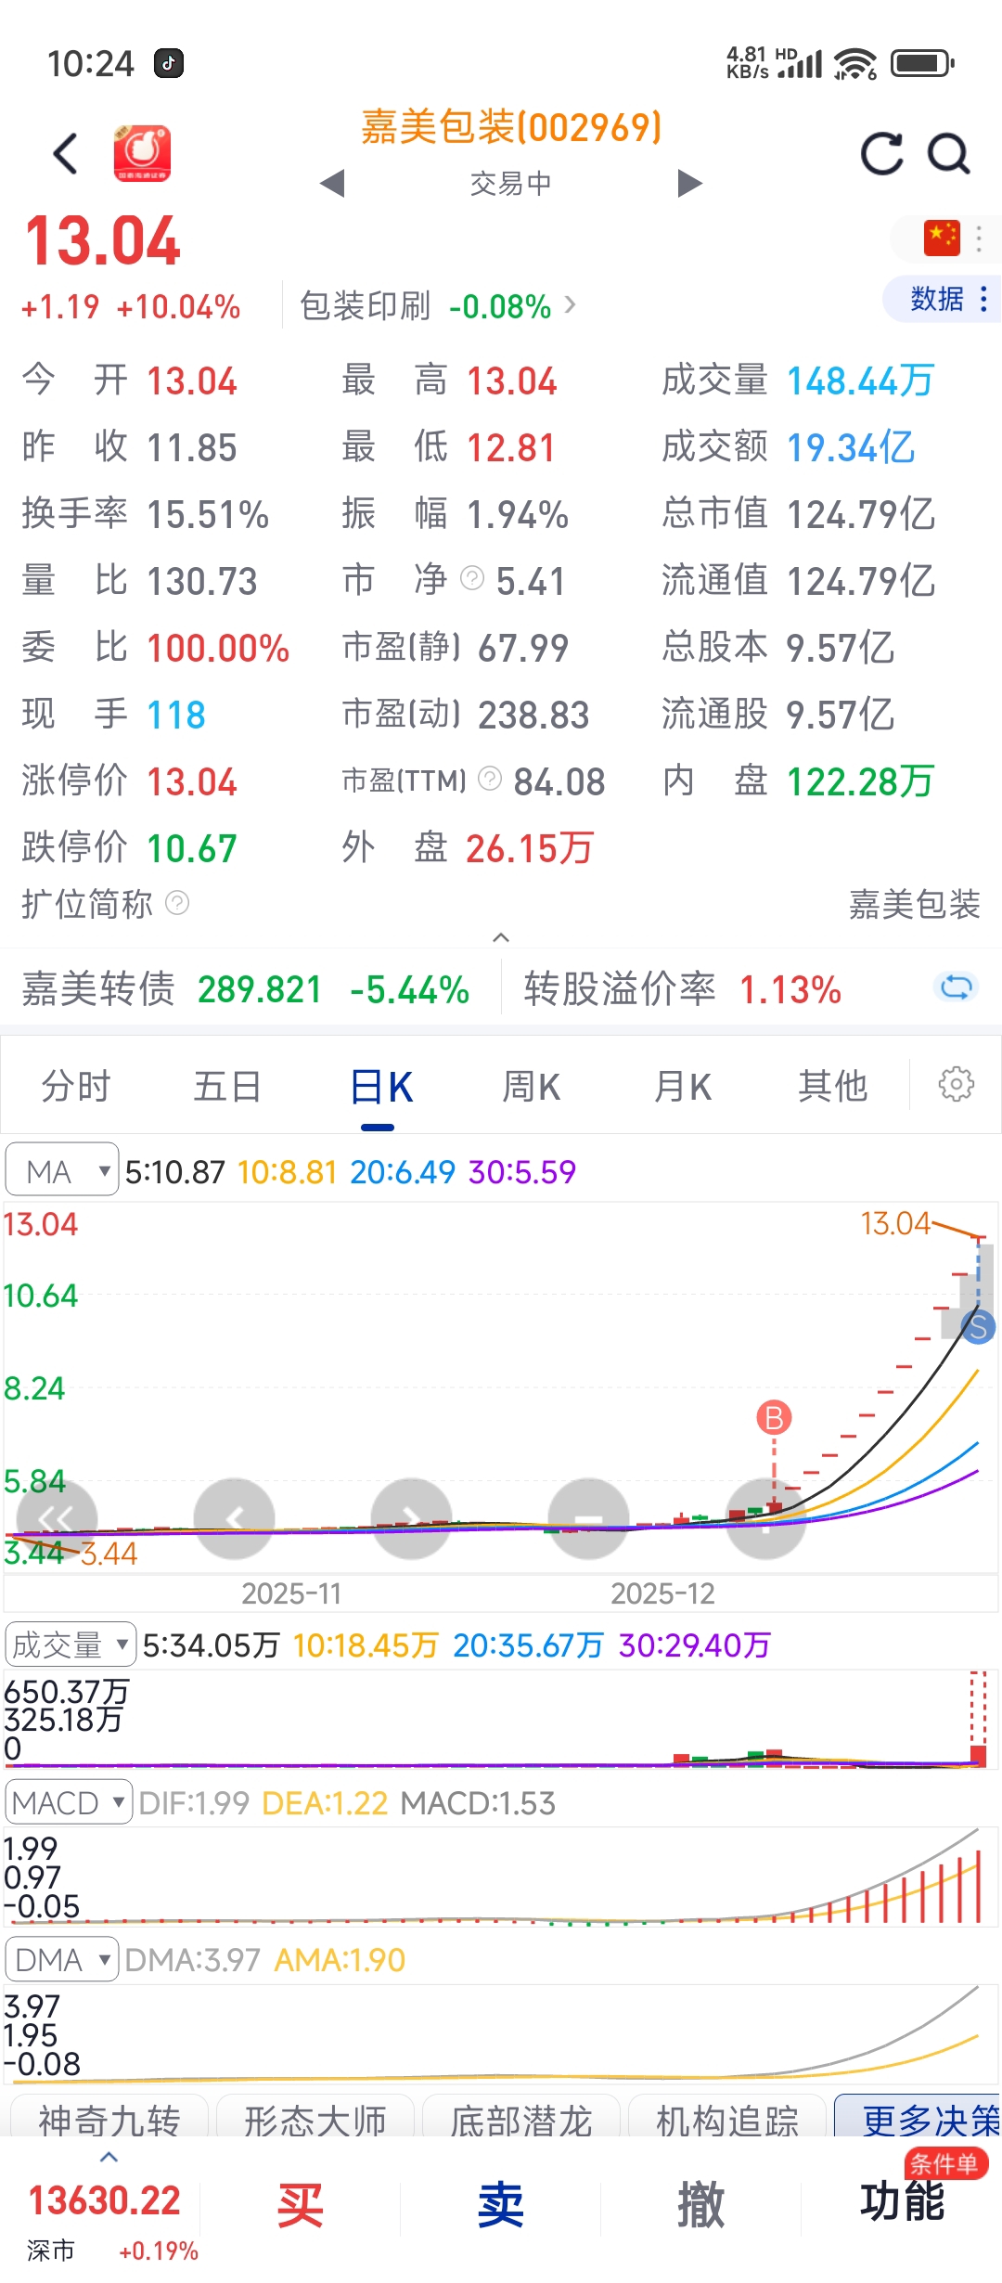Go to previous stock with left triangle
Viewport: 1002px width, 2283px height.
(x=332, y=184)
